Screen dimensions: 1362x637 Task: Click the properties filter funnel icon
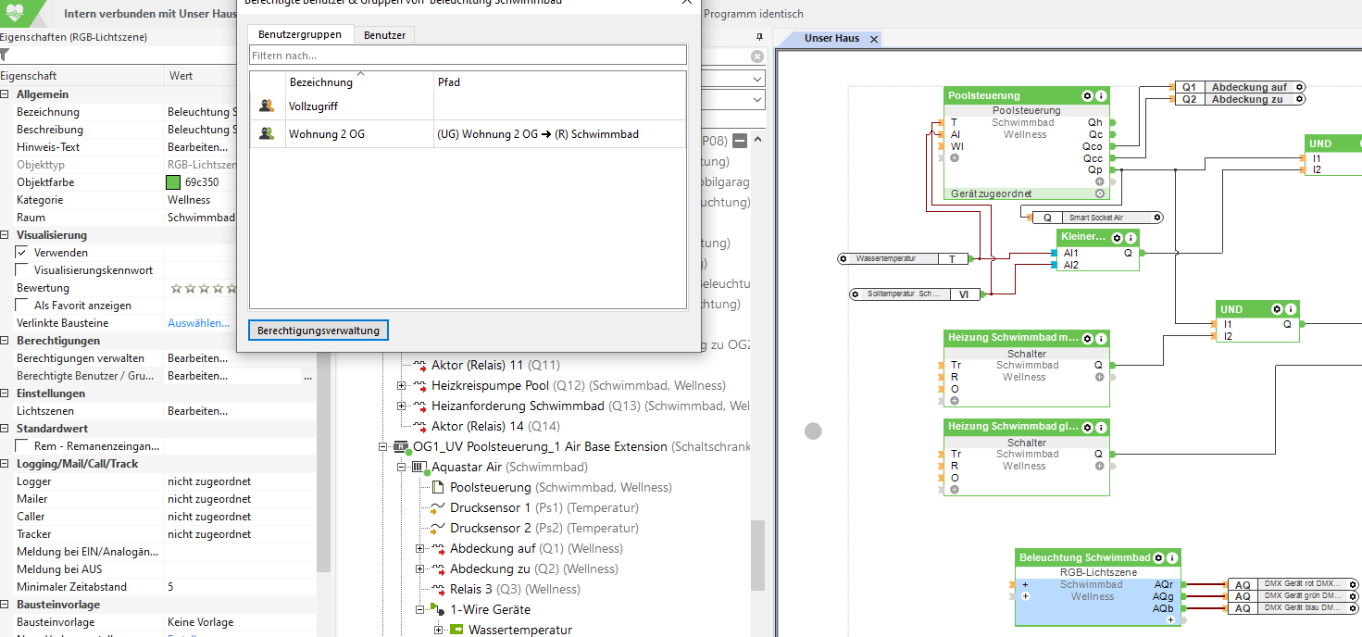5,56
